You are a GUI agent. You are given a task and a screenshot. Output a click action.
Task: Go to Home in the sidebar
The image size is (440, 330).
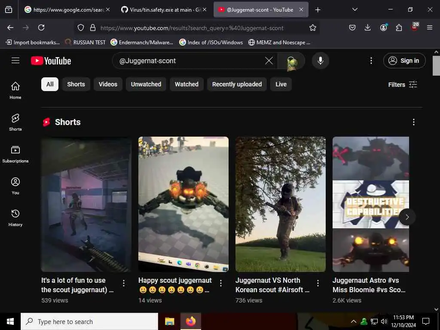15,90
